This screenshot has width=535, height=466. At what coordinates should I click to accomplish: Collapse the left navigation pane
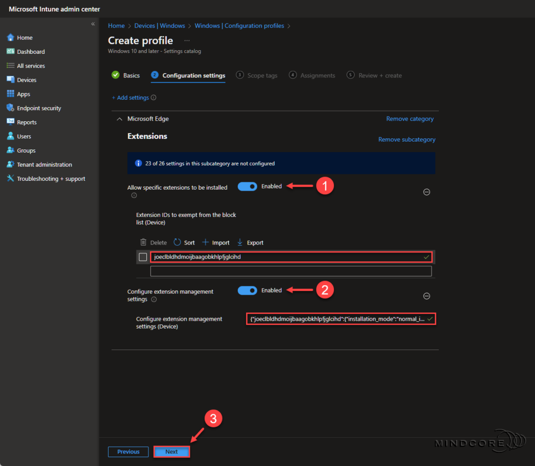92,24
